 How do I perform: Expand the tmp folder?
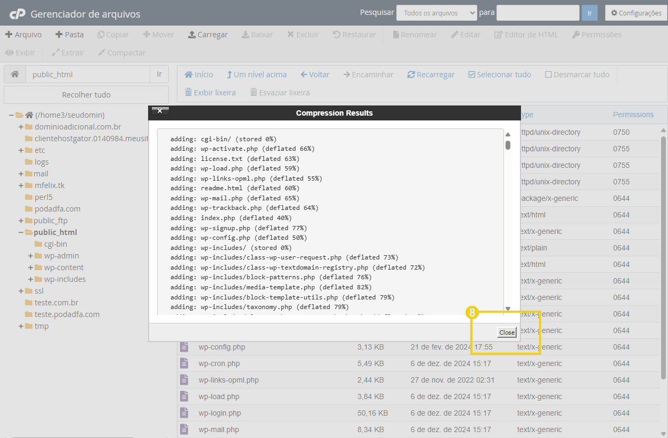21,326
